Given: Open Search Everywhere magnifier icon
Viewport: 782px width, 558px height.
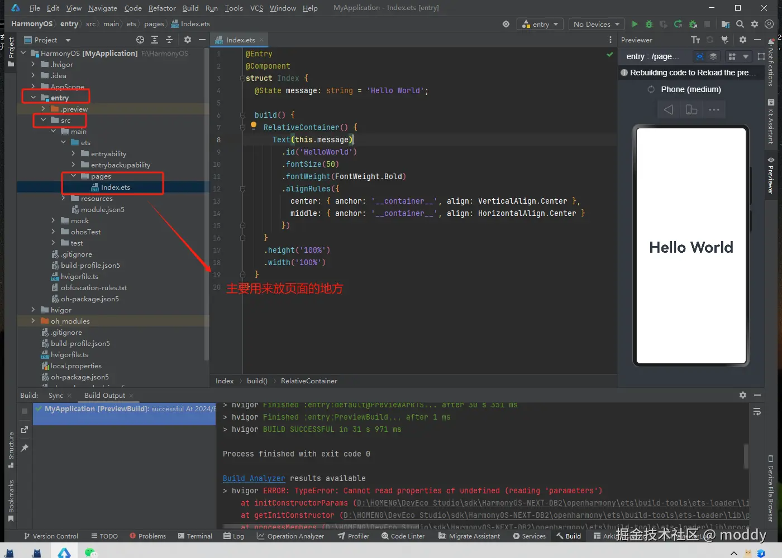Looking at the screenshot, I should point(740,24).
